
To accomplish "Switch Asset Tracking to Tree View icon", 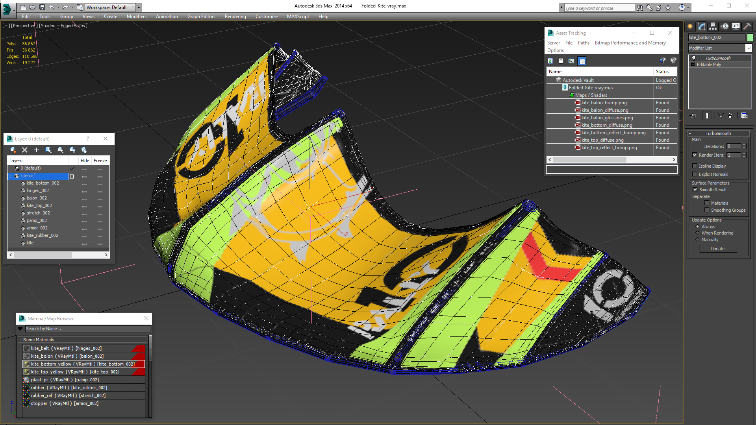I will 571,61.
